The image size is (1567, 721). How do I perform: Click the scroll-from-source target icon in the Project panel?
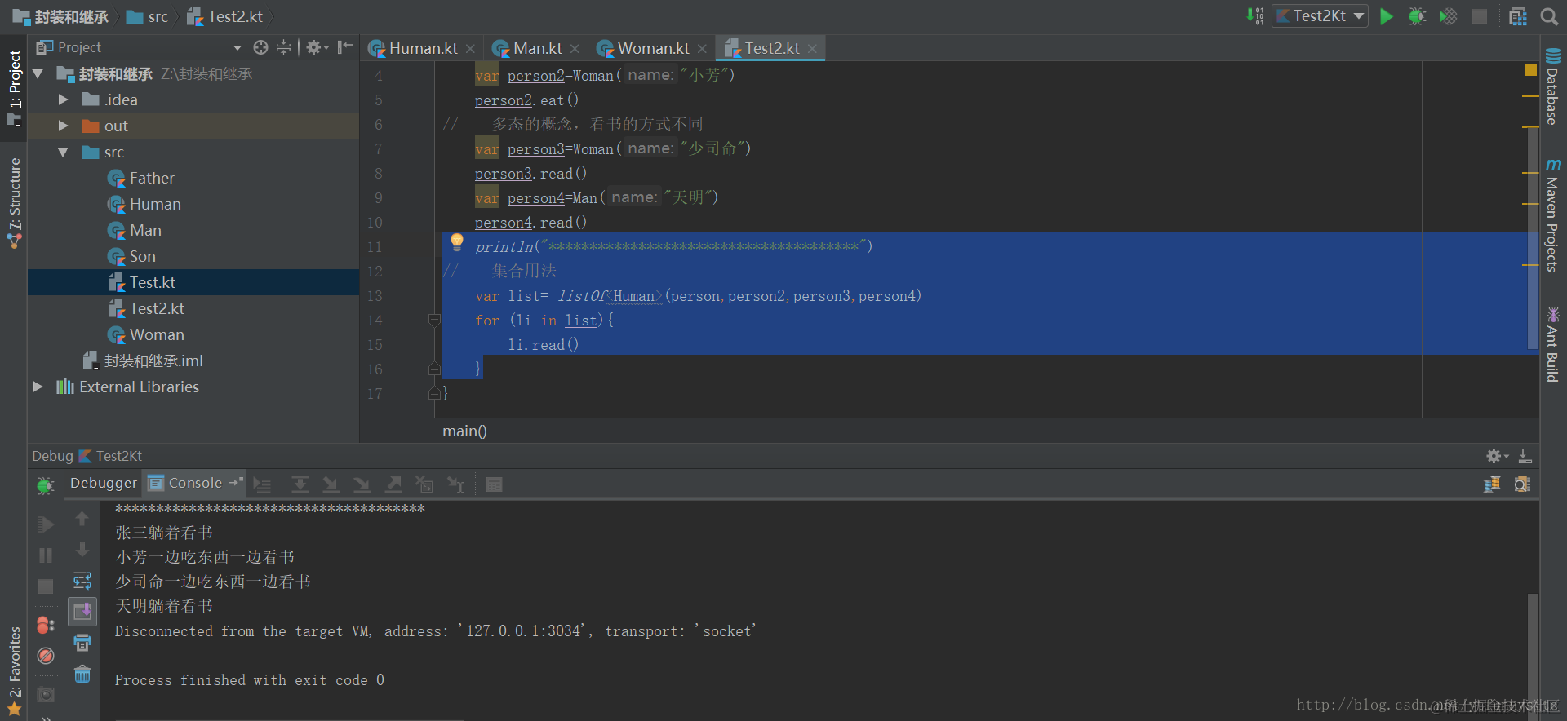[x=260, y=47]
